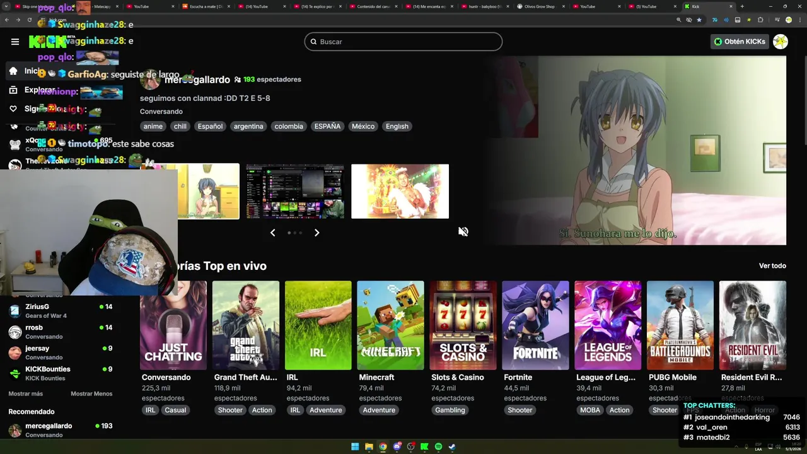807x454 pixels.
Task: Click Mostrar Menos in sidebar
Action: [x=91, y=393]
